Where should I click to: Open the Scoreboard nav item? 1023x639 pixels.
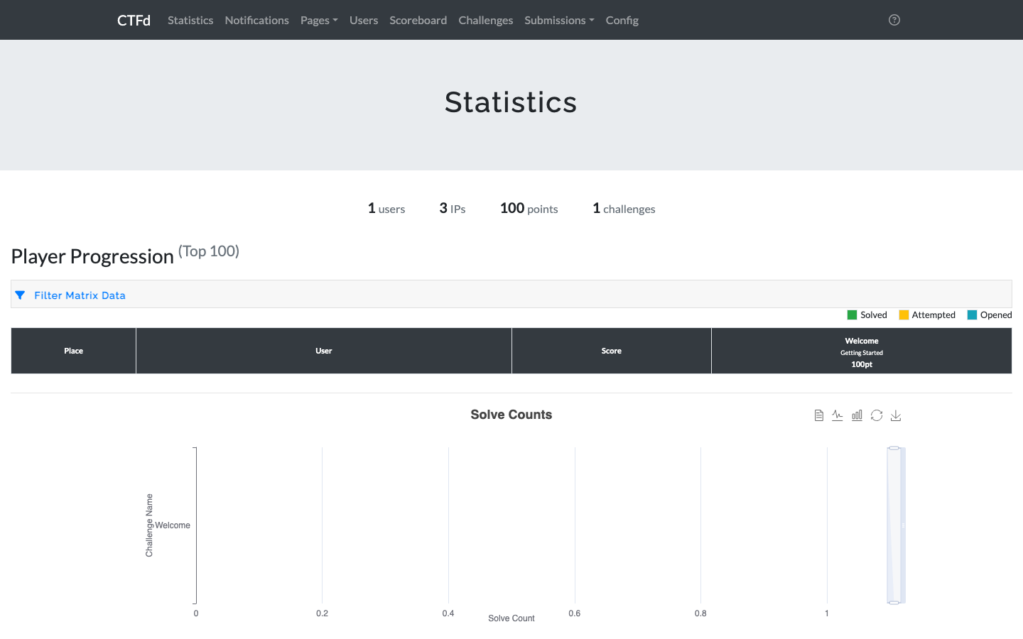(x=418, y=20)
